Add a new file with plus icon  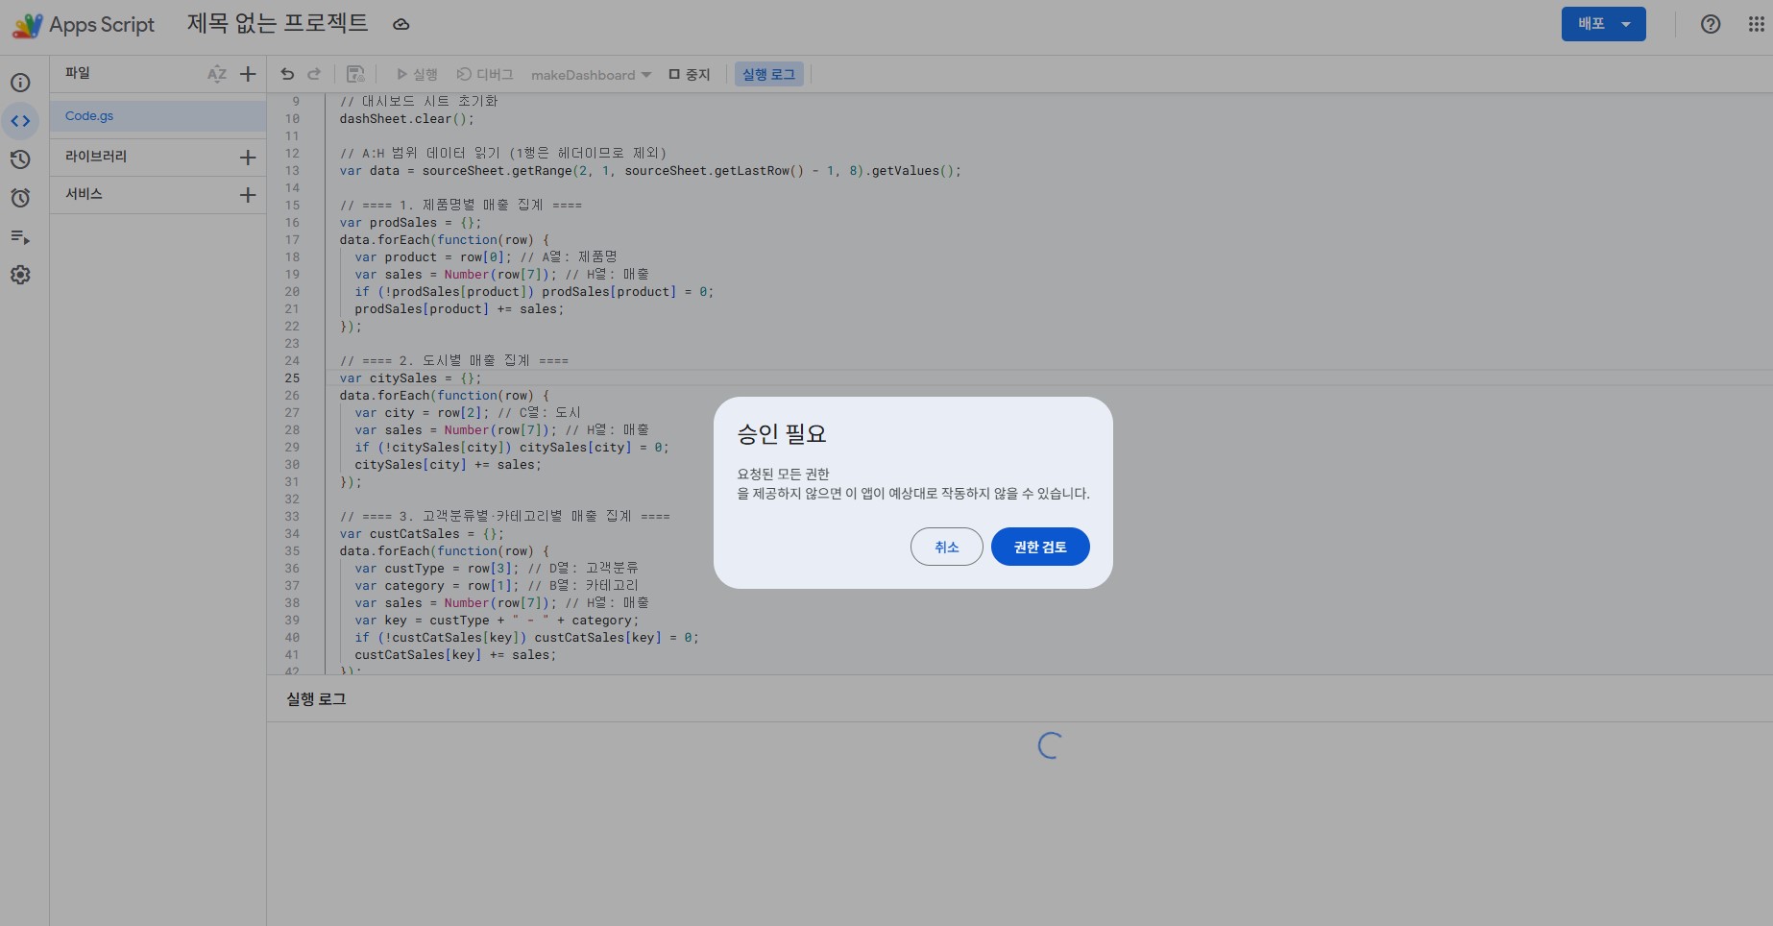(248, 74)
